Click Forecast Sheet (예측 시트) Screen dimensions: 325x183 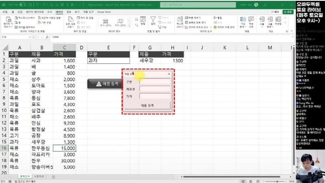click(251, 22)
